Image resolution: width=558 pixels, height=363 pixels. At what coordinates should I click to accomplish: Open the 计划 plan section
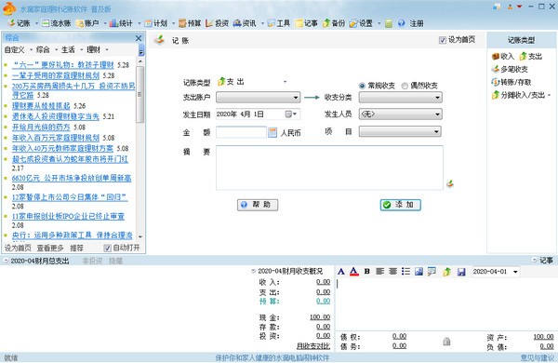pos(156,23)
